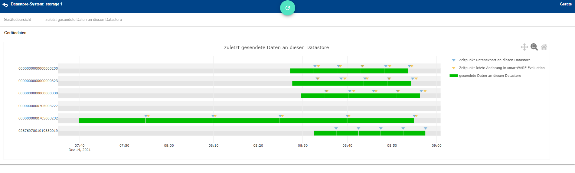Screen dimensions: 575x173
Task: Switch to 'zuletzt gesendete Daten an diesen Datastore' tab
Action: (x=83, y=20)
